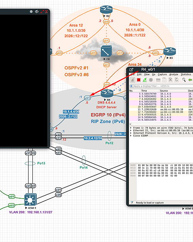The height and width of the screenshot is (242, 193).
Task: Select packet 8 at 6.585218559
Action: [161, 101]
